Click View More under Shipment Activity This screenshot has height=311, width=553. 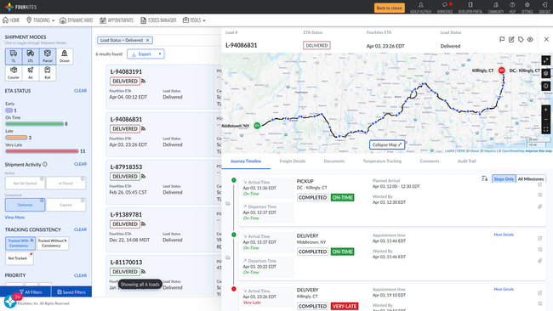coord(14,218)
